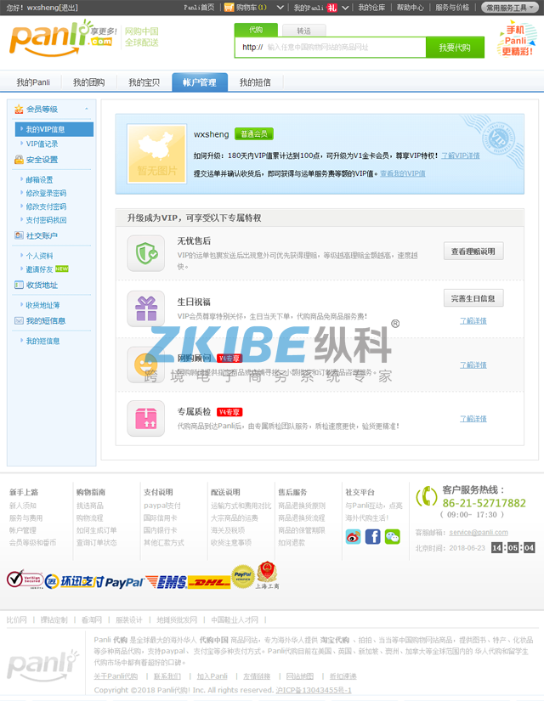Open 支付密码找回 in sidebar
Viewport: 544px width, 701px height.
pos(46,220)
